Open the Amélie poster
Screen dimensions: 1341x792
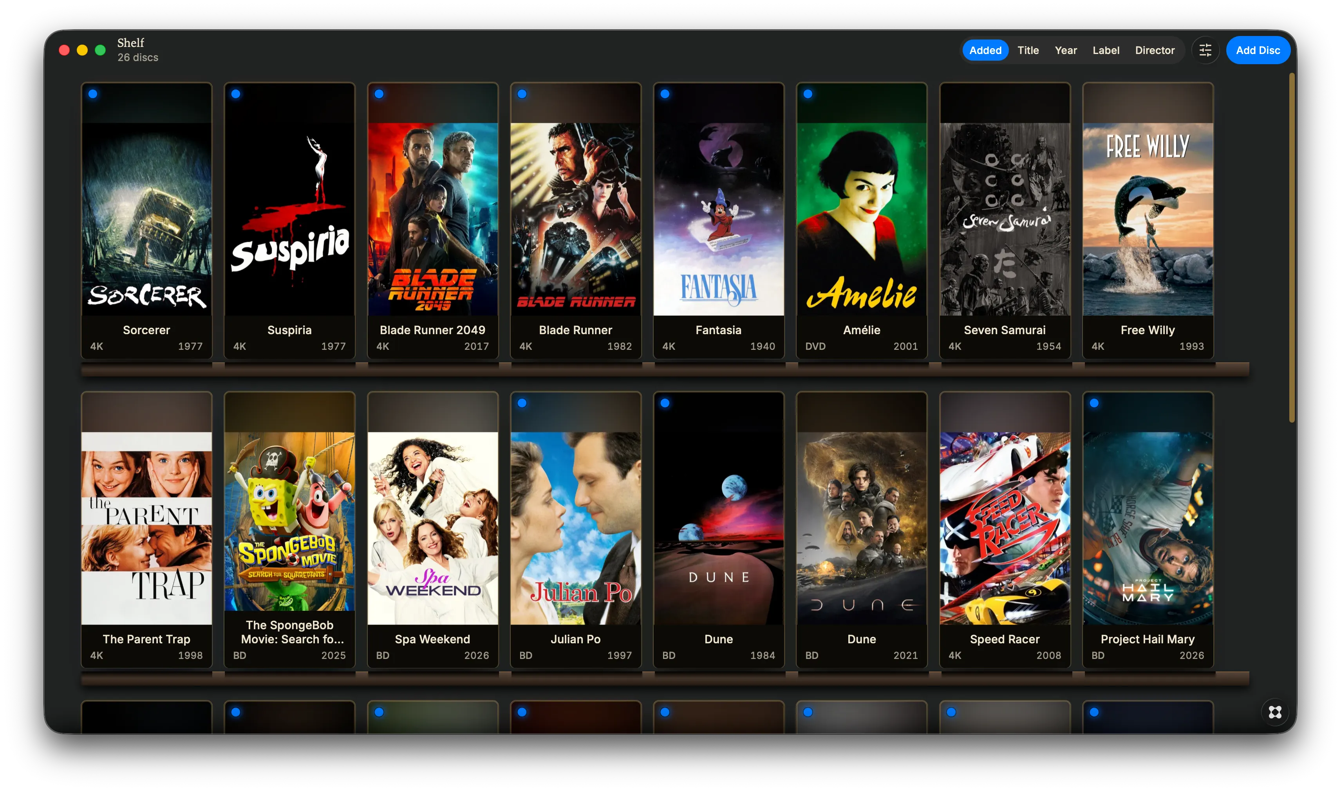(x=861, y=219)
